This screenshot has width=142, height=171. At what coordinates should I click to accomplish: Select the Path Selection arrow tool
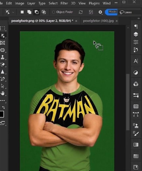(x=3, y=86)
